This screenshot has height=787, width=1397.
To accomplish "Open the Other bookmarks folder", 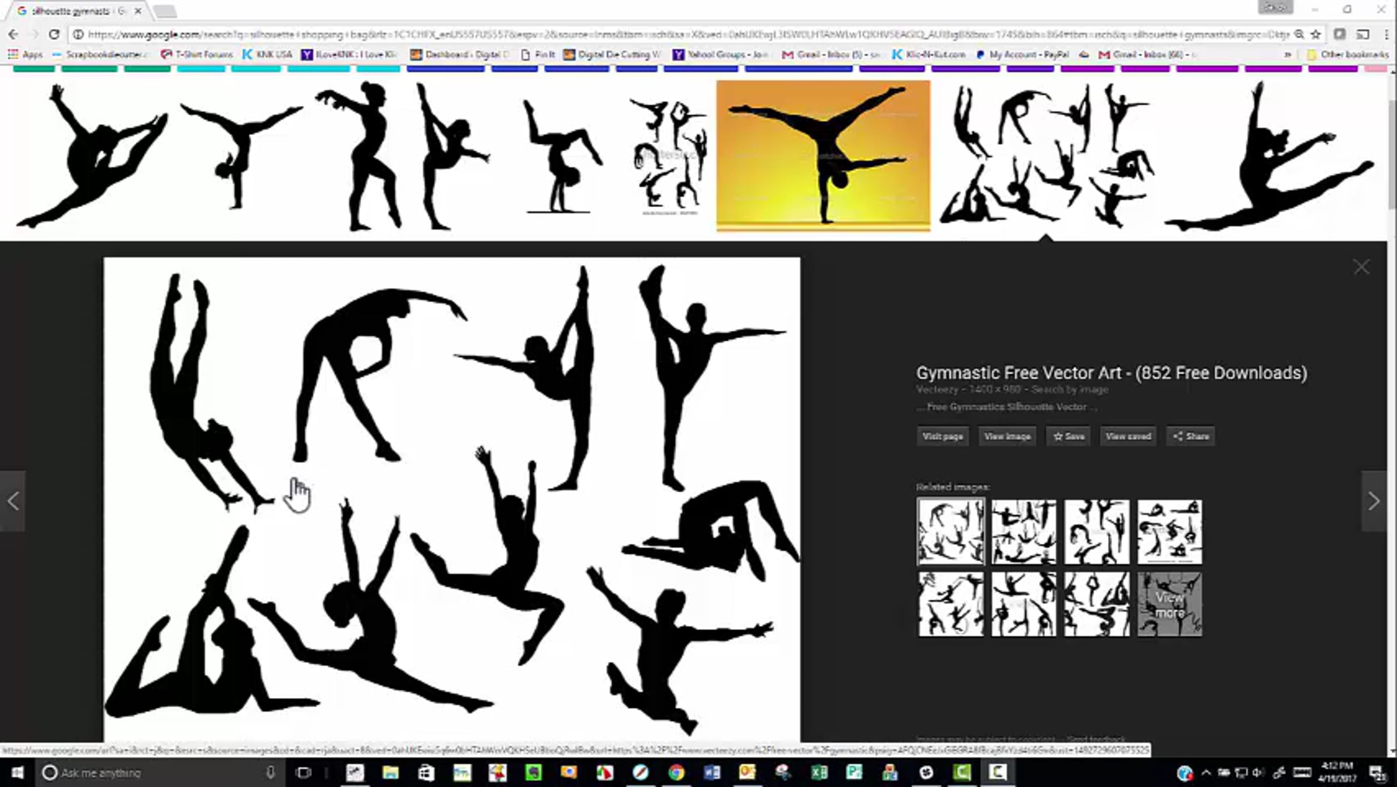I will [1348, 54].
